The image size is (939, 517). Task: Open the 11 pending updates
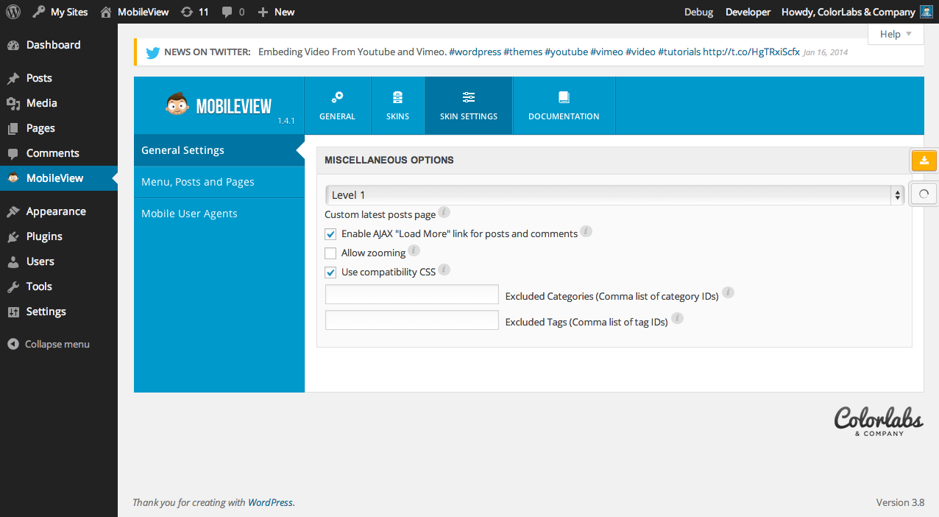click(195, 12)
